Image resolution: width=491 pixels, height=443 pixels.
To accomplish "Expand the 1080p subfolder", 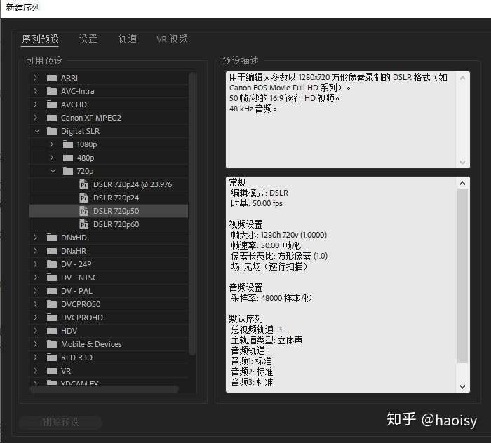I will (52, 144).
